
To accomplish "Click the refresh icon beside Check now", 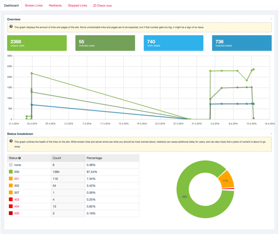I will [95, 5].
